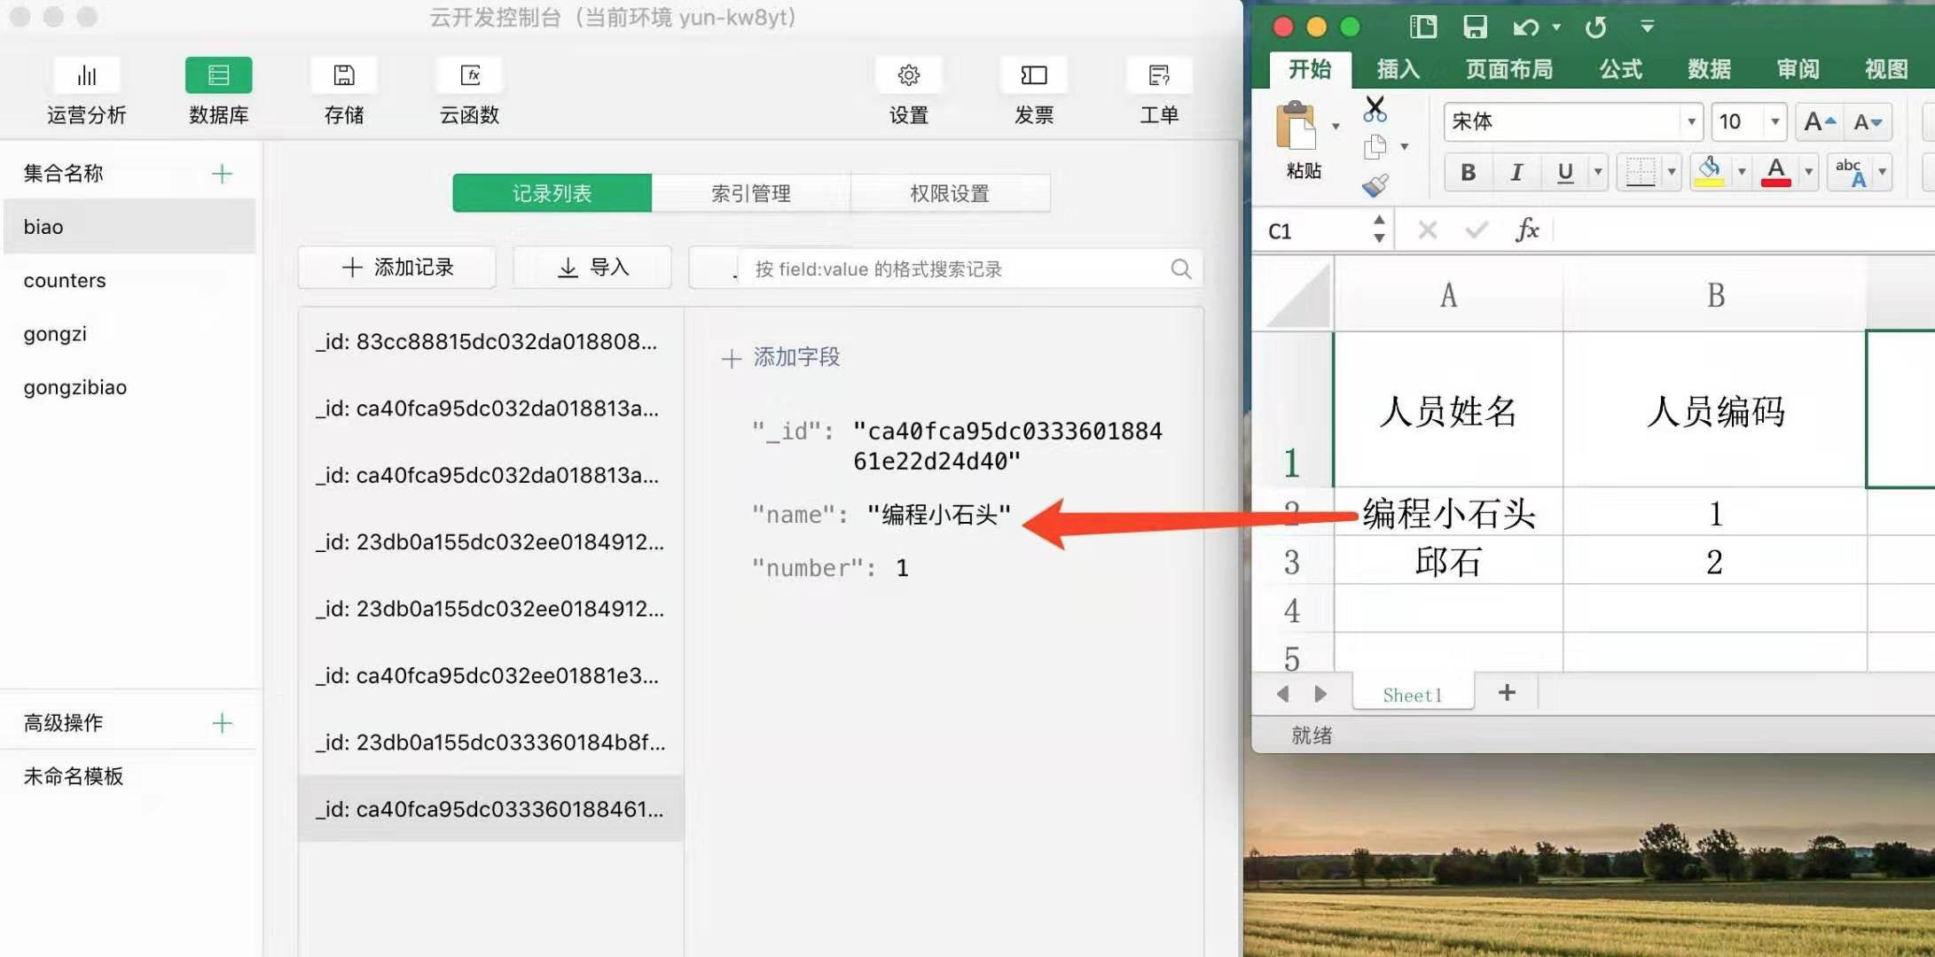Screen dimensions: 1935x957
Task: Select the 索引管理 tab
Action: tap(750, 192)
